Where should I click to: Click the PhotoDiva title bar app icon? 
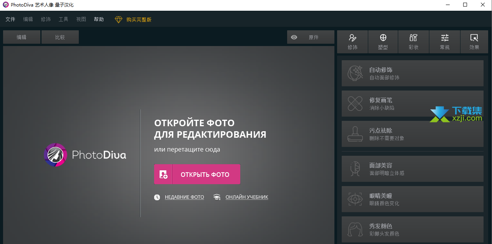click(6, 5)
